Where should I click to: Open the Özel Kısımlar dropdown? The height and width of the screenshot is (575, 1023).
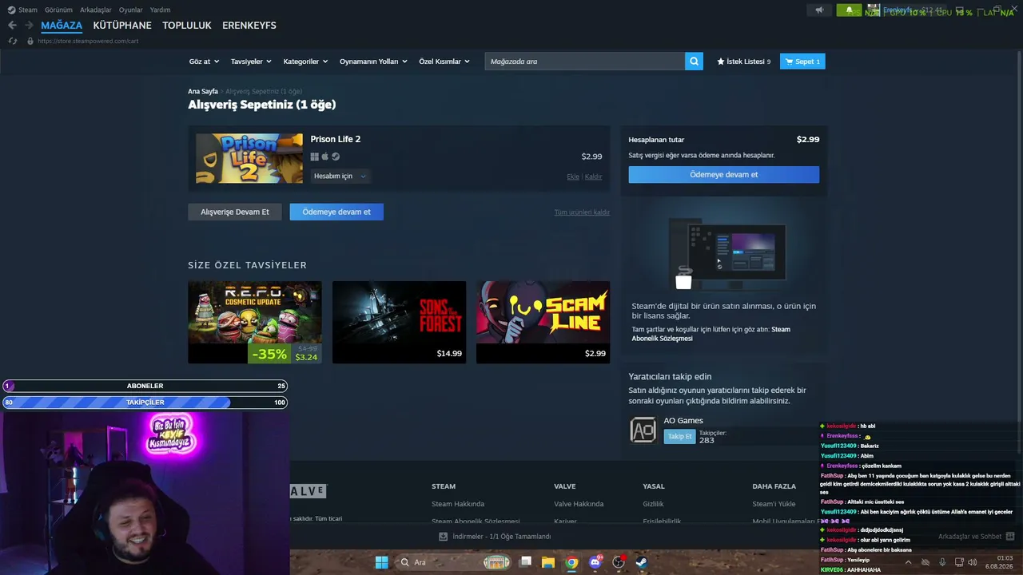click(x=445, y=61)
